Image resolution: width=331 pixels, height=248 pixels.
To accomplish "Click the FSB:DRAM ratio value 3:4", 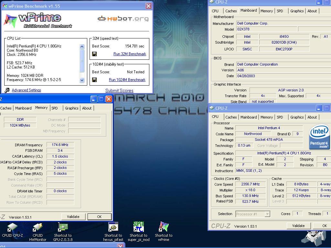I will (60, 150).
